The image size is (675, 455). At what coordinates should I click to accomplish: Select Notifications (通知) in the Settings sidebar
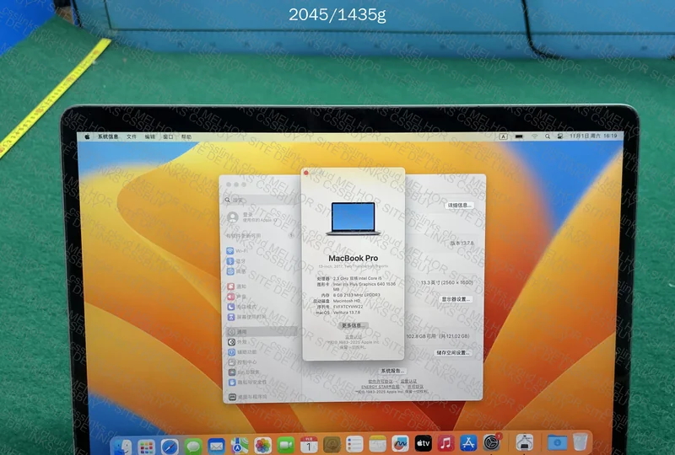261,286
